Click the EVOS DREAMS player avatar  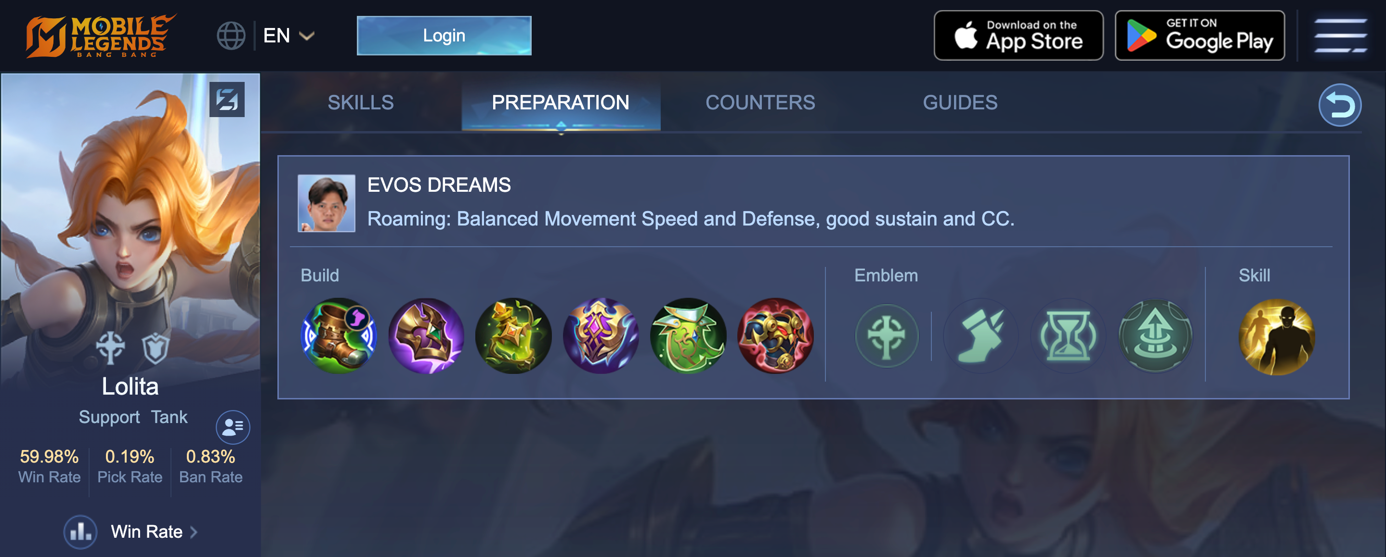[327, 203]
